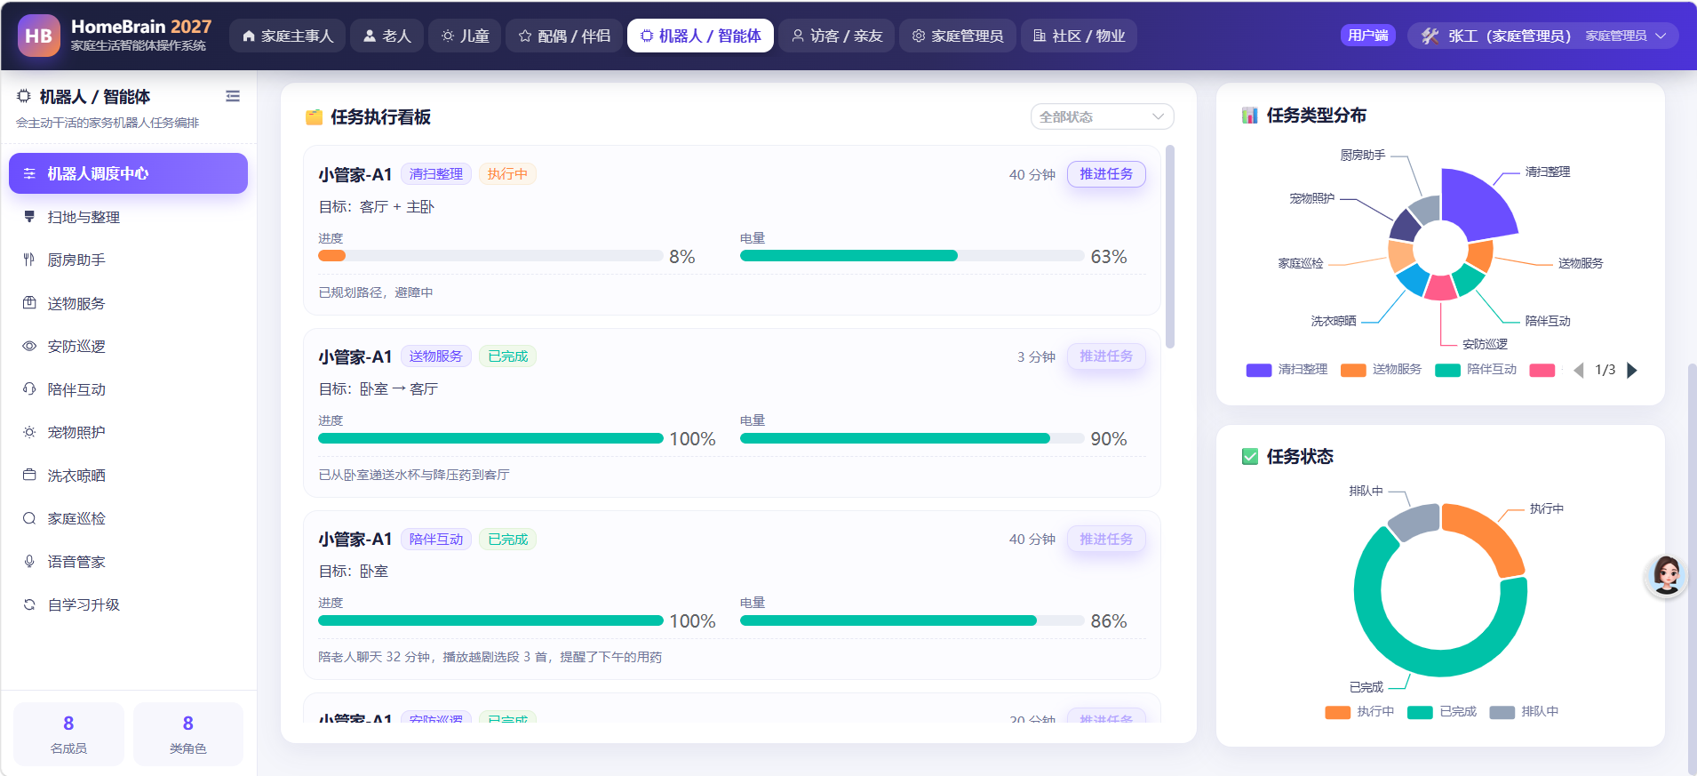
Task: Toggle 排队中 legend in task status chart
Action: pos(1524,712)
